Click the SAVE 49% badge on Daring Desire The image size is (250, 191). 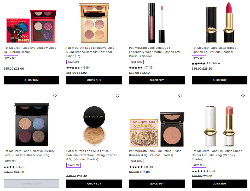click(x=11, y=58)
